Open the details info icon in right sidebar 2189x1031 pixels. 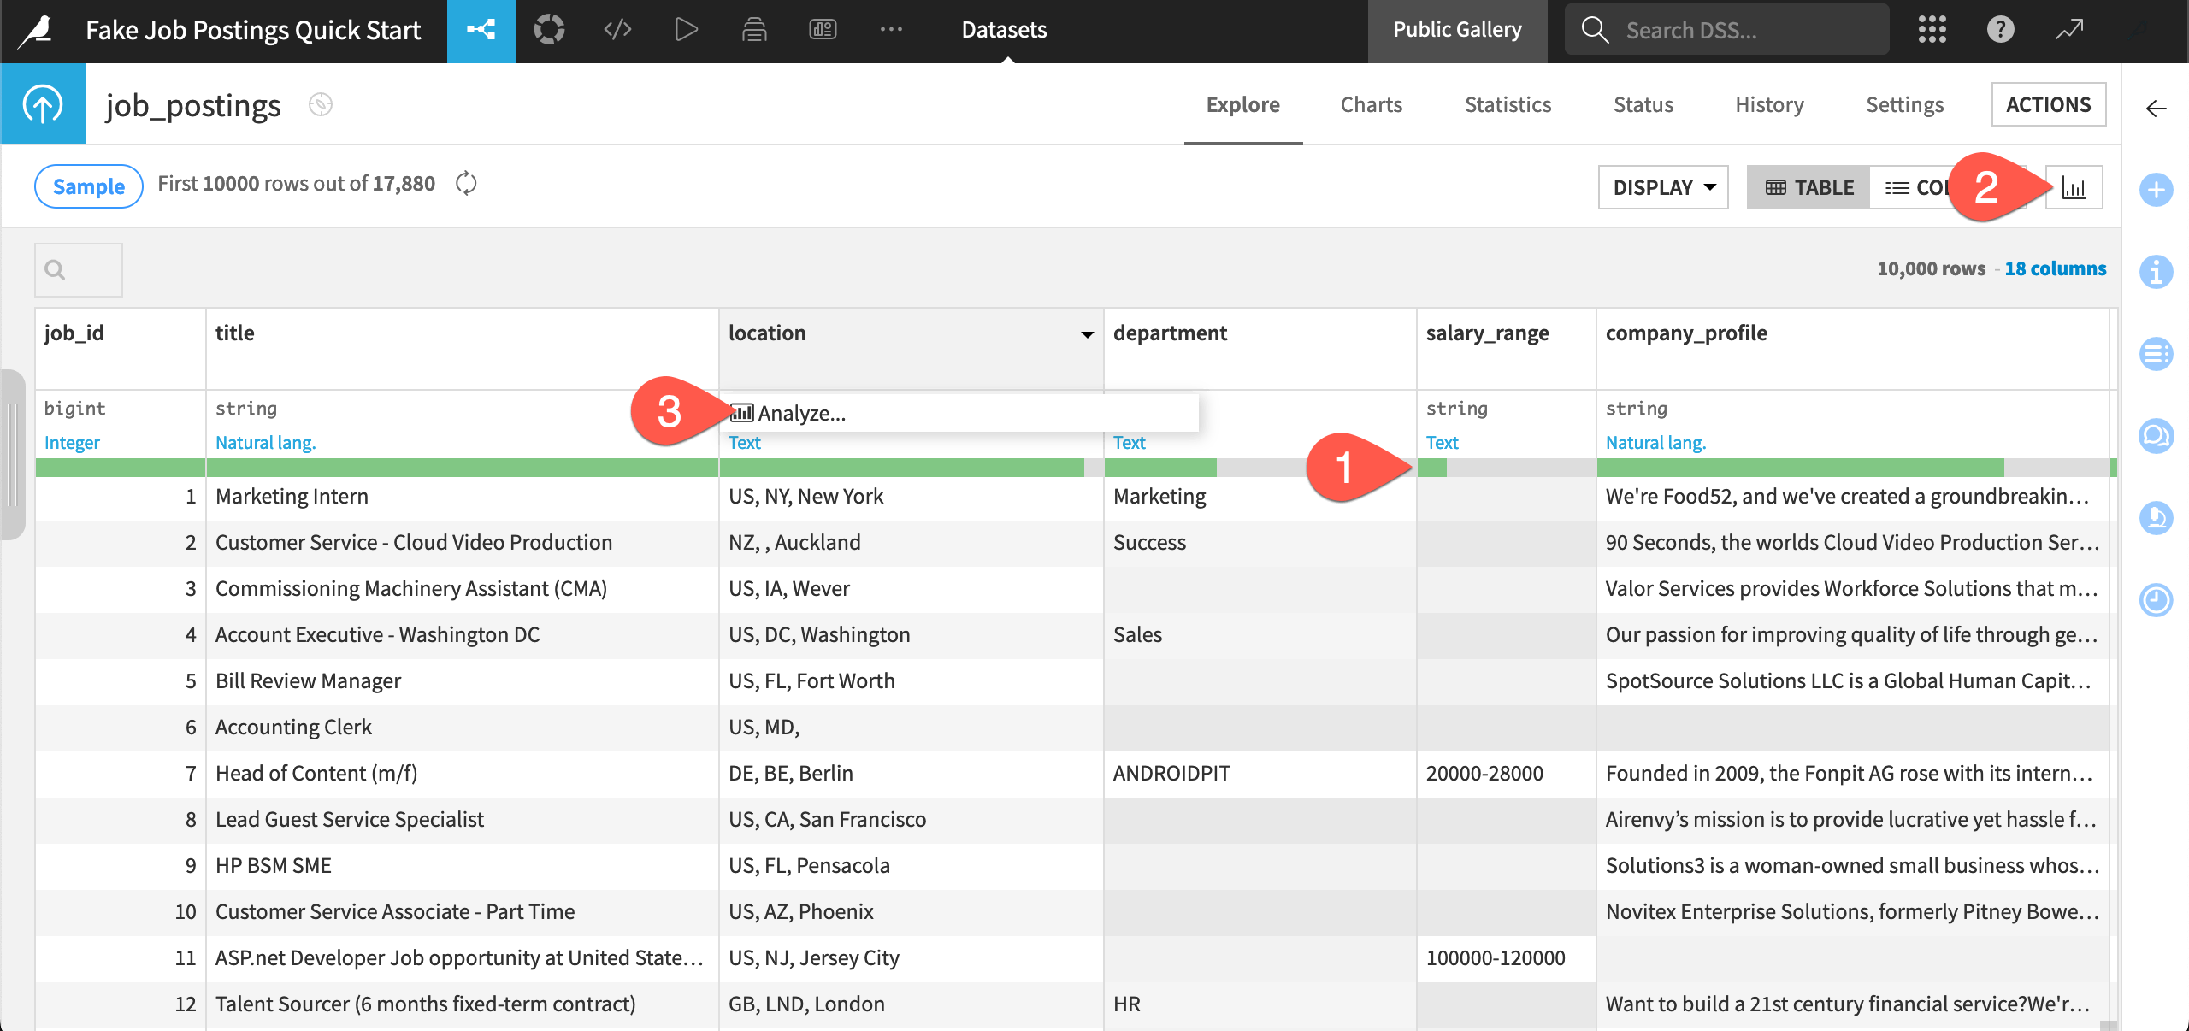tap(2156, 272)
